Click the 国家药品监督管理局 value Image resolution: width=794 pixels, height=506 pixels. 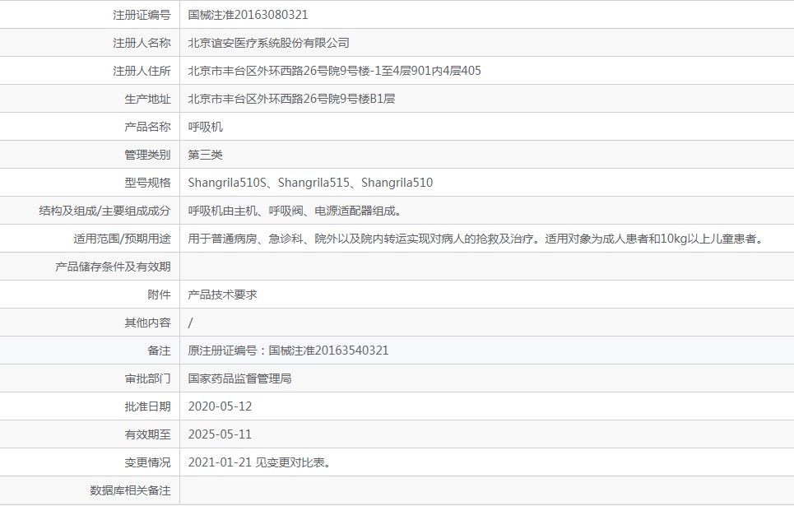(239, 378)
